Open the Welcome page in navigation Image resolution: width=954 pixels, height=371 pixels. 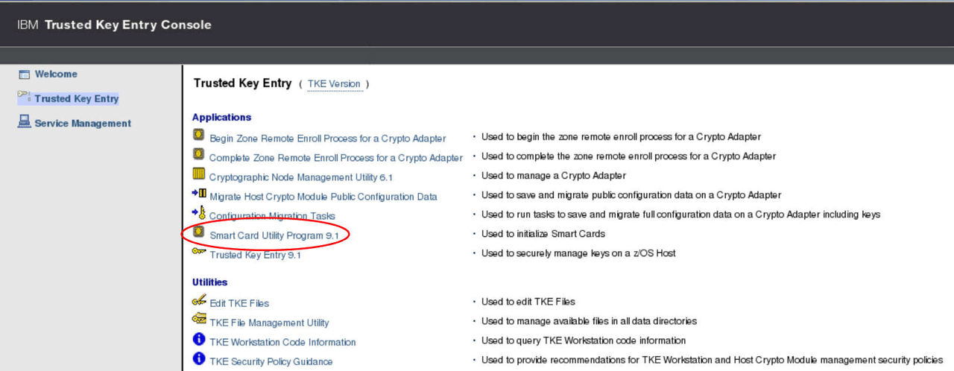(56, 74)
